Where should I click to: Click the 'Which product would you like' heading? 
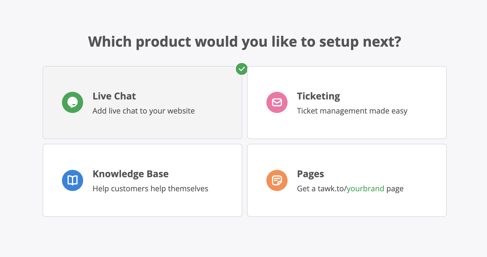click(245, 42)
